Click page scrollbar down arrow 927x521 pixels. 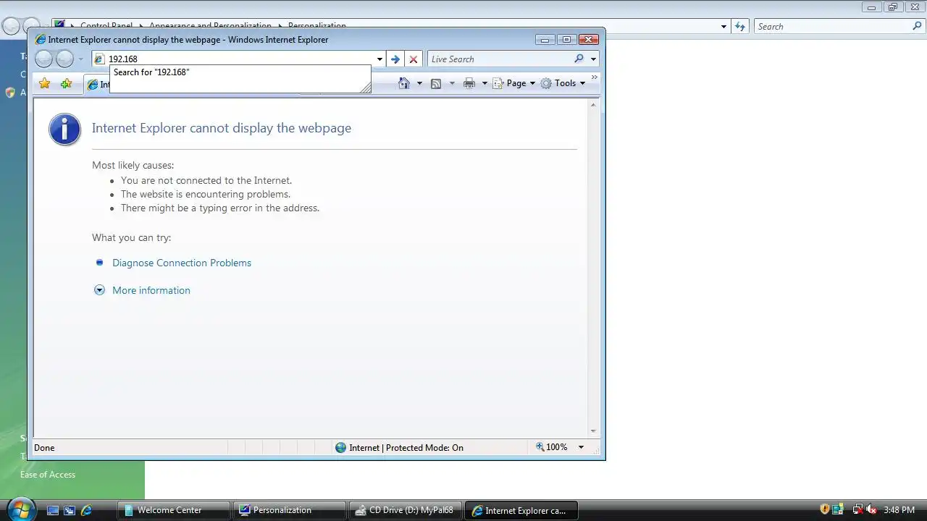tap(593, 431)
